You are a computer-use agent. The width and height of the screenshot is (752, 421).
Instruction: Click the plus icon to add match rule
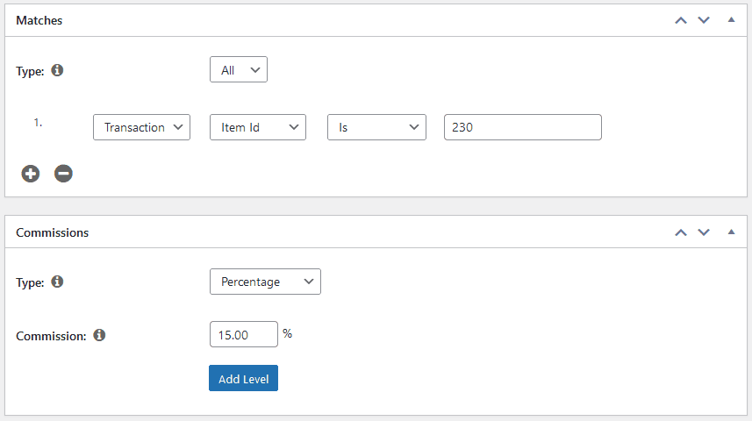click(x=30, y=174)
